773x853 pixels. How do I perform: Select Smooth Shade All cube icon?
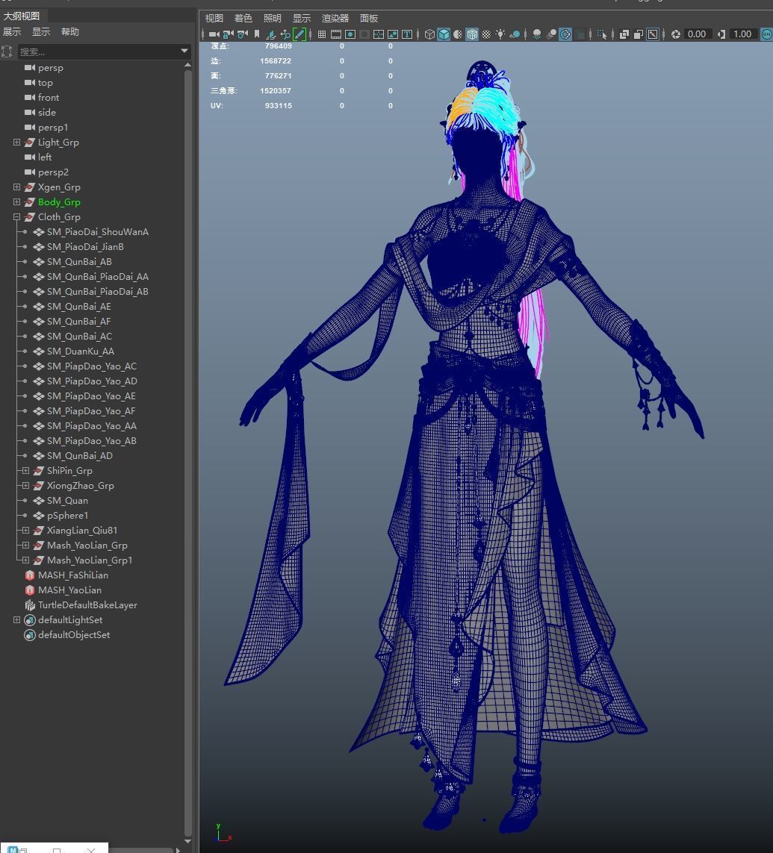pyautogui.click(x=444, y=34)
